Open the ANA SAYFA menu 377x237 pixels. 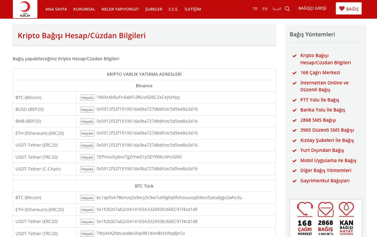(56, 9)
